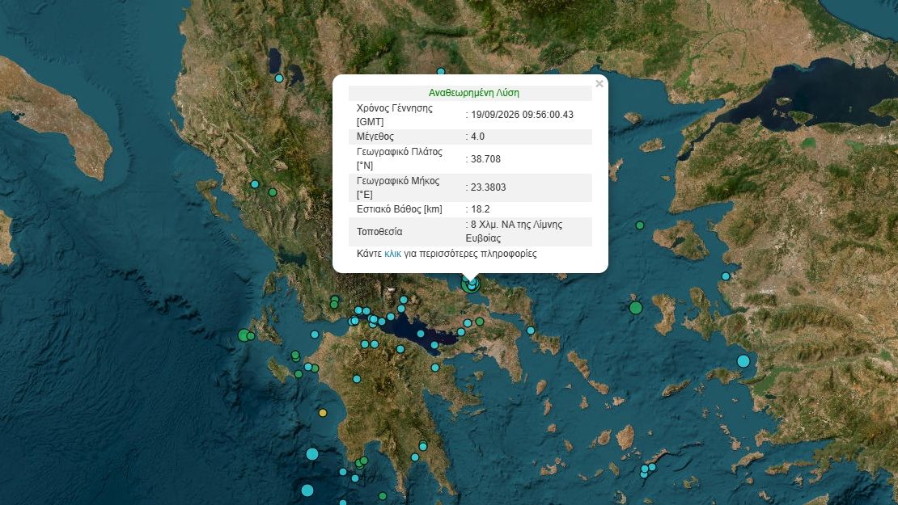Select the green marker in northern Attica
898x505 pixels.
tap(480, 322)
